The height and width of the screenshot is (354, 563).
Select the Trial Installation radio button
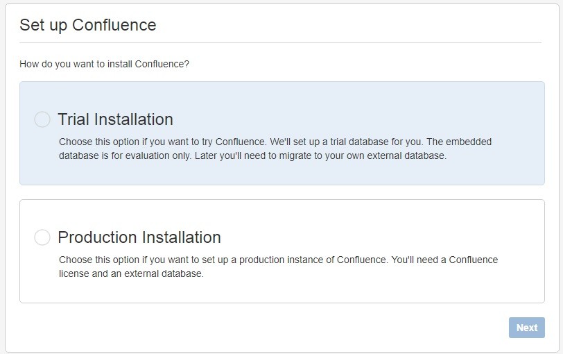point(42,119)
